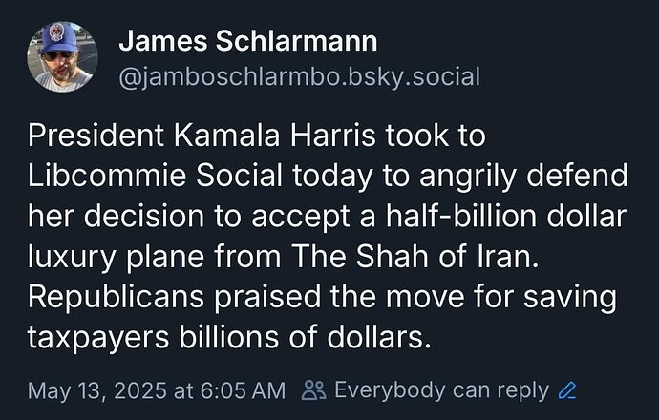
Task: Click 'taxpayers billions of dollars' closing line
Action: (x=229, y=338)
